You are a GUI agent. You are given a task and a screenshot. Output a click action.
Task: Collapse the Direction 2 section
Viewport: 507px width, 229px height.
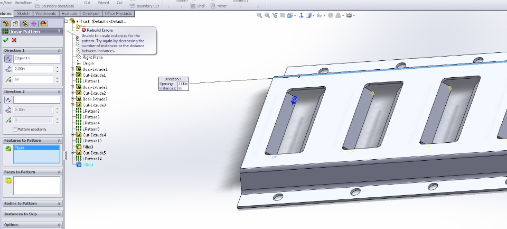59,92
